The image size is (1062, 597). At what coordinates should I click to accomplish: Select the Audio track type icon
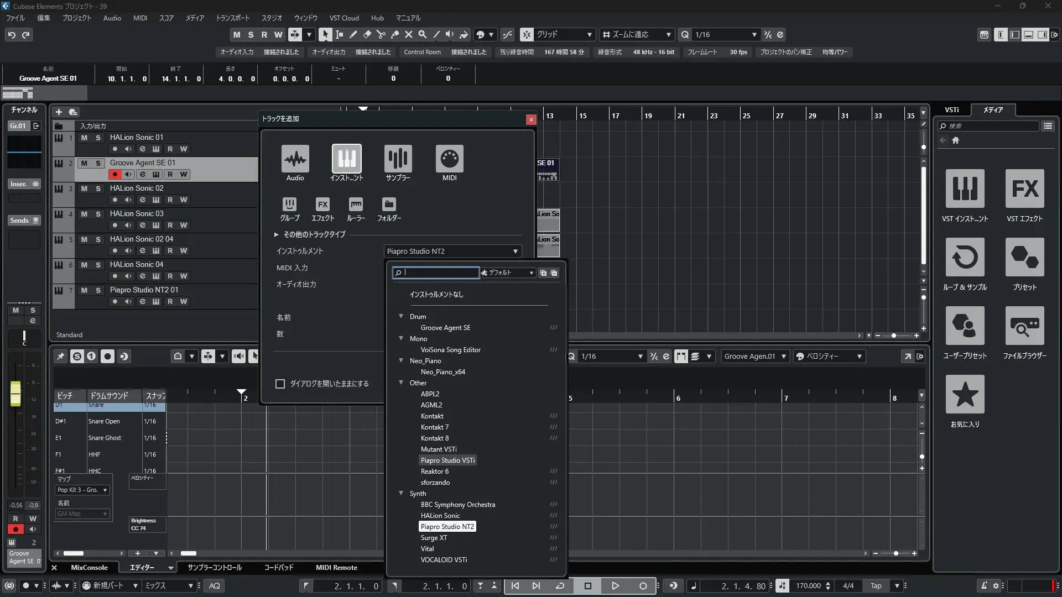(x=295, y=159)
